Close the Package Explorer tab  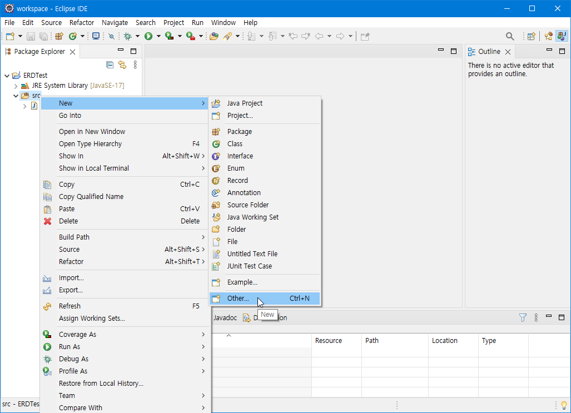72,52
